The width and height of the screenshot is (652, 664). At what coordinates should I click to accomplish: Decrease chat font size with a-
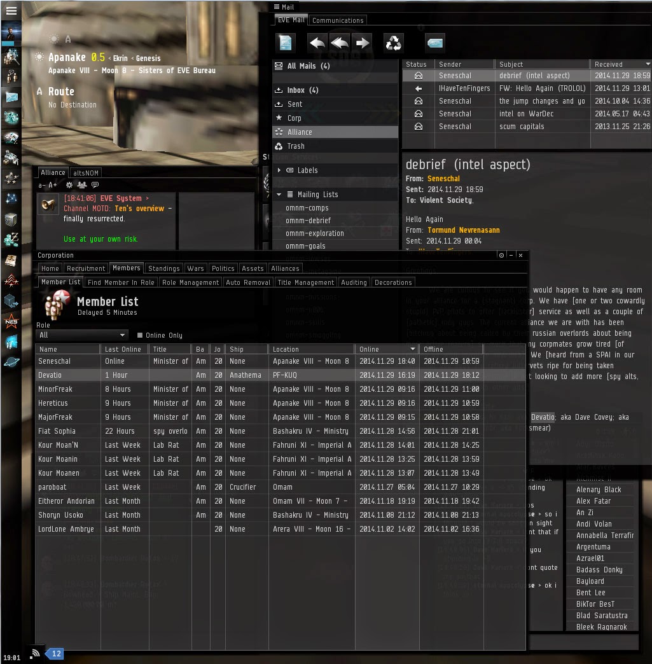(41, 185)
